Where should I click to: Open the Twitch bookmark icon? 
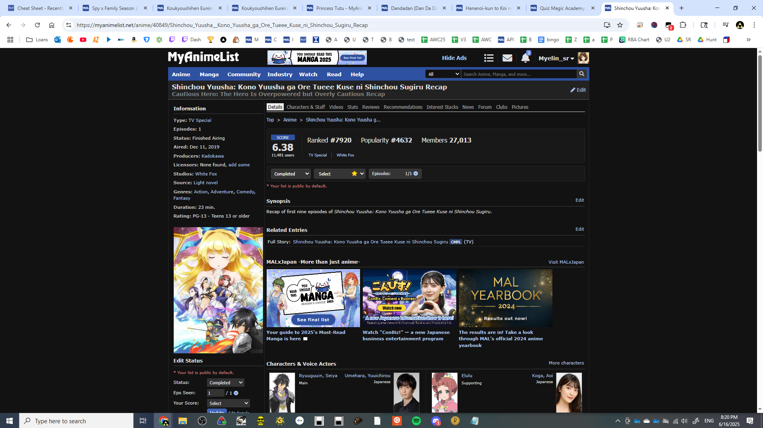172,40
